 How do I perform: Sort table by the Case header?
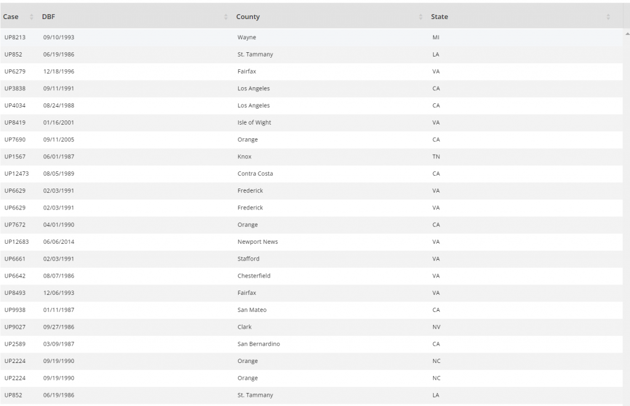coord(11,17)
